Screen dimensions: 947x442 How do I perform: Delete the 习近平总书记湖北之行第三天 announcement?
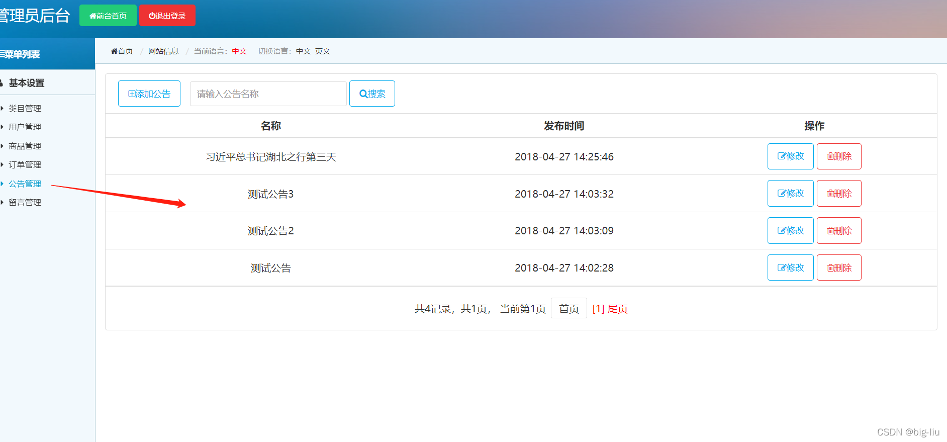(x=839, y=156)
